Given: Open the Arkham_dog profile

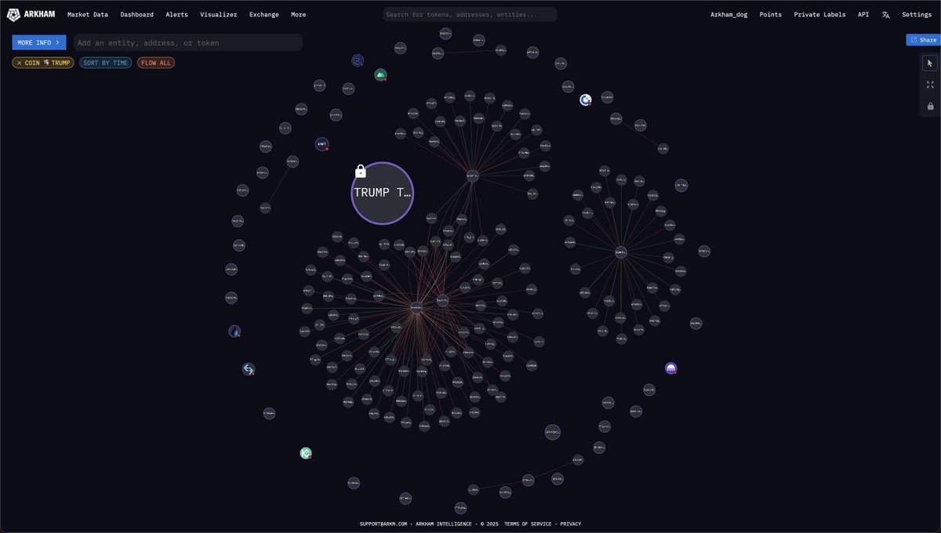Looking at the screenshot, I should click(728, 14).
